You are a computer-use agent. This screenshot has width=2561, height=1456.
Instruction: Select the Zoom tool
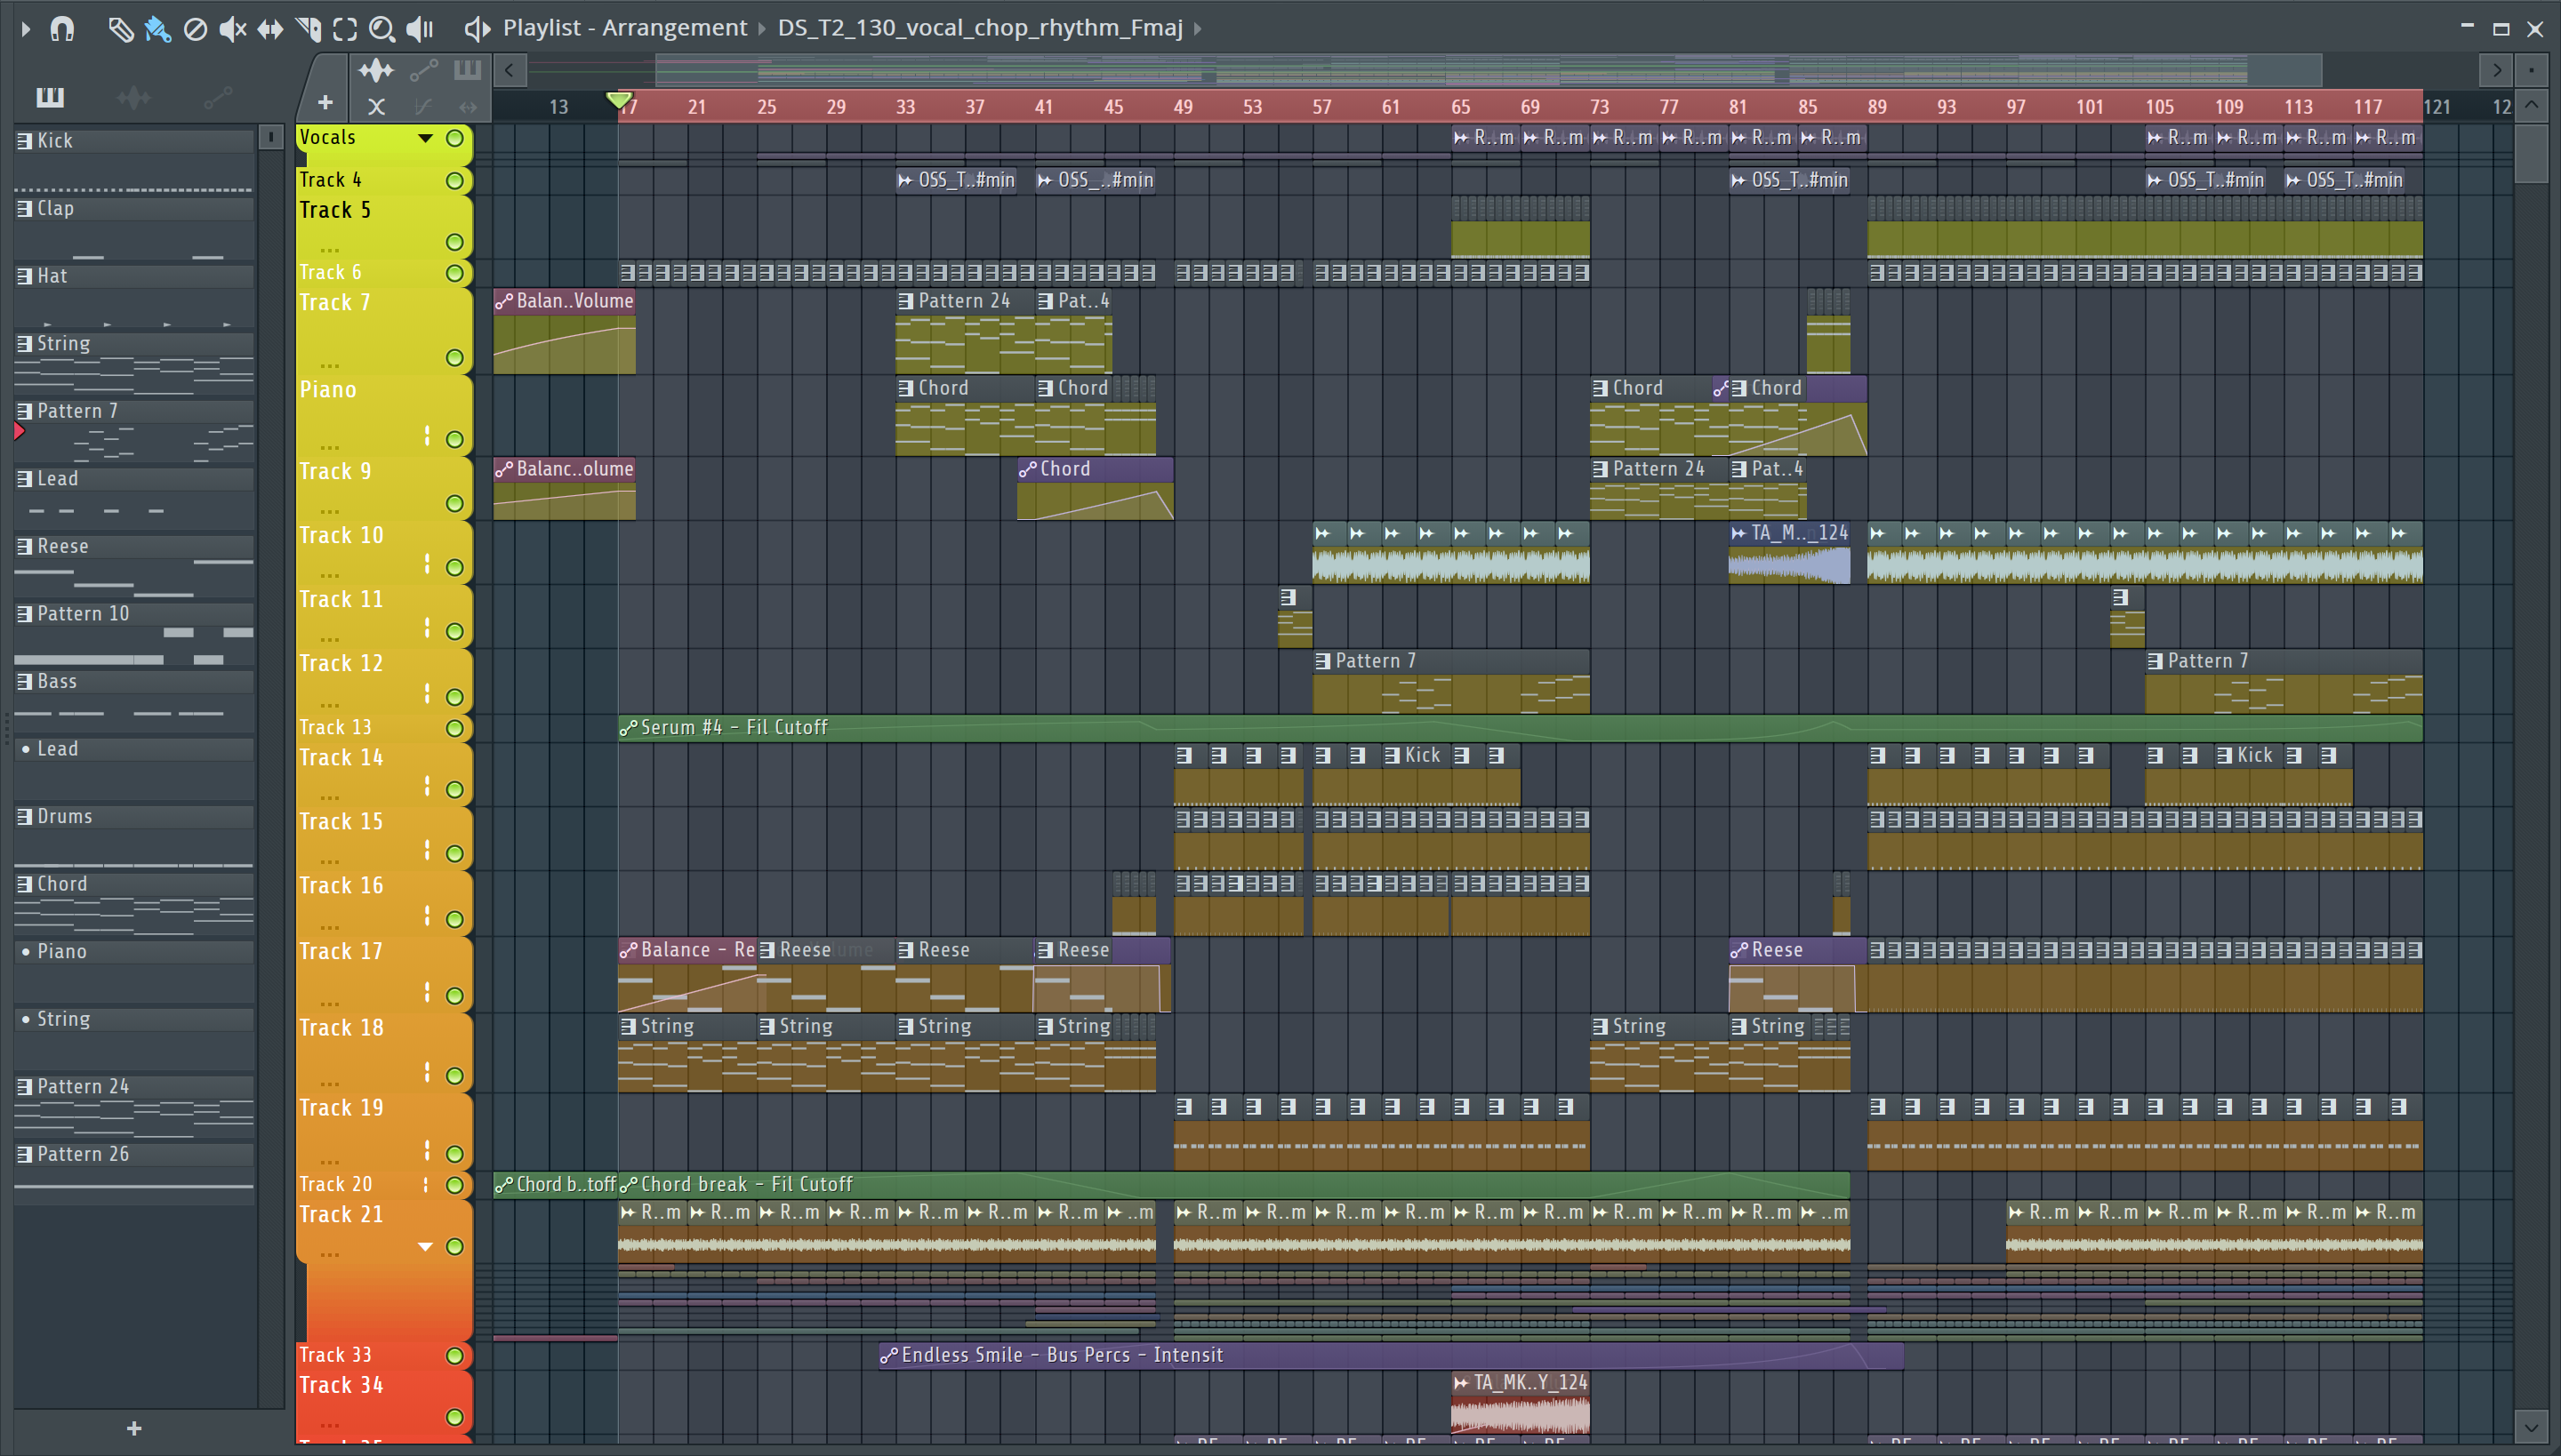[381, 29]
